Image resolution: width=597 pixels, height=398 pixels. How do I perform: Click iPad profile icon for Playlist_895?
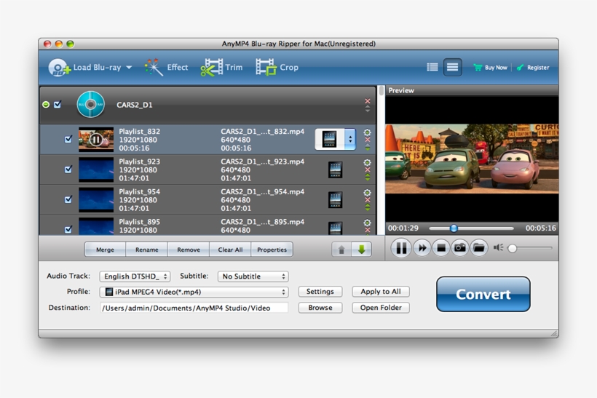[x=335, y=228]
